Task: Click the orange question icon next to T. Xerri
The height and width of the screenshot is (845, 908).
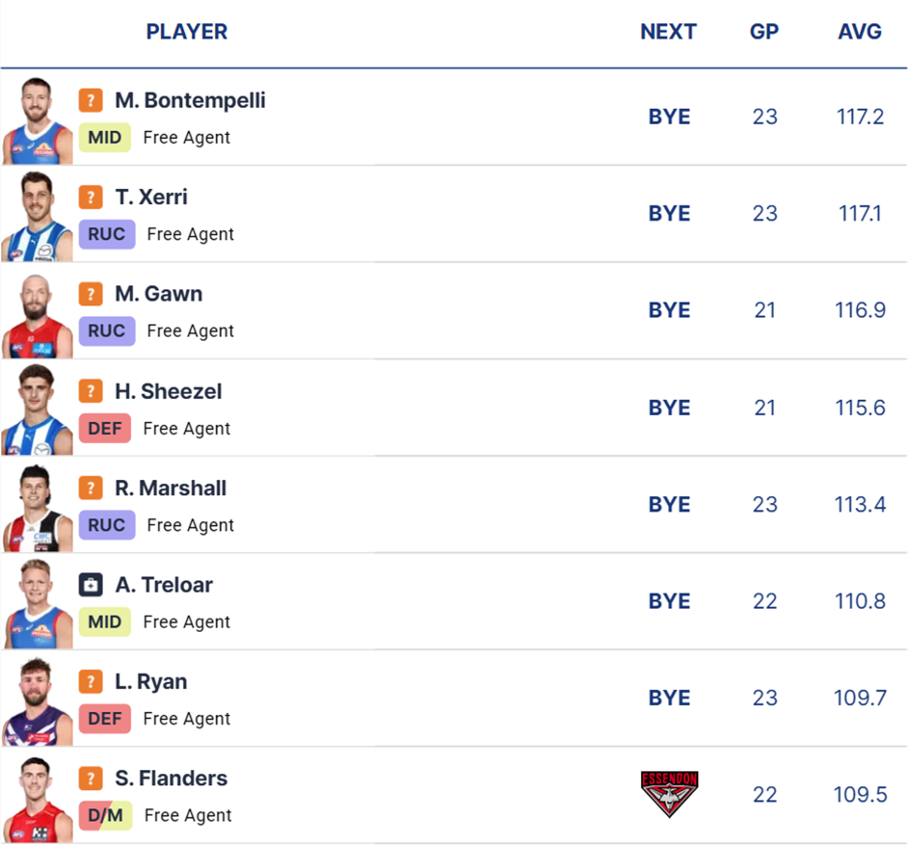Action: click(x=90, y=197)
